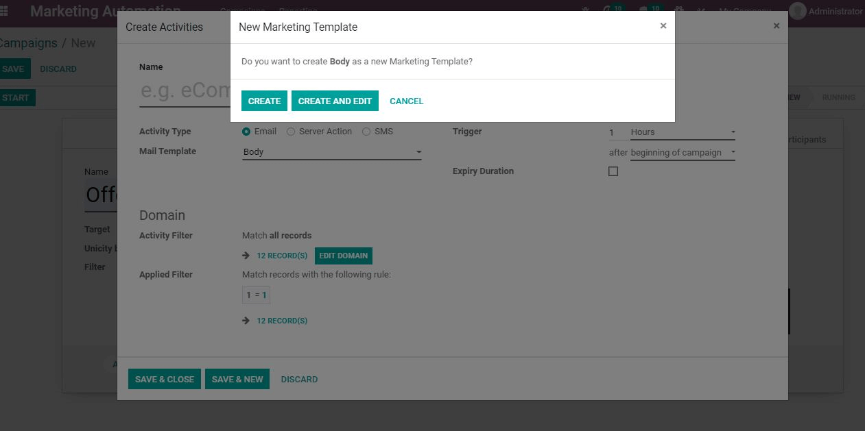Go to Campaigns breadcrumb link
Screen dimensions: 865x431
click(x=27, y=43)
